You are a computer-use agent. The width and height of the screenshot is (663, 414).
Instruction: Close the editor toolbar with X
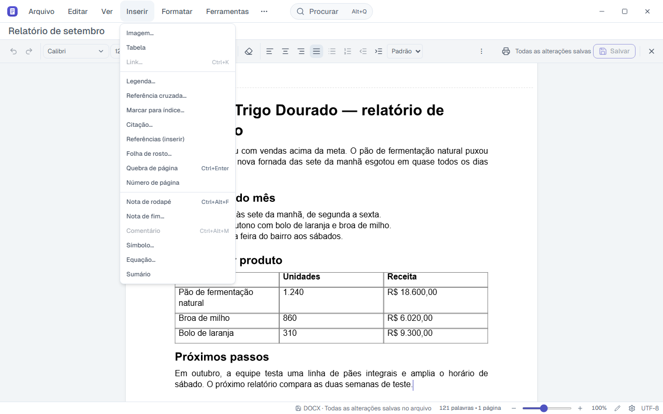(x=652, y=51)
